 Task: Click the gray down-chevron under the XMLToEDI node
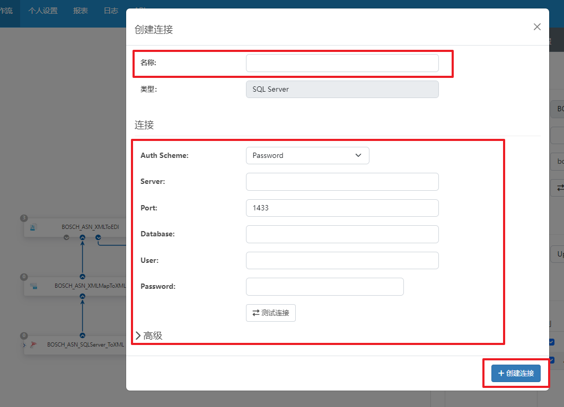tap(66, 238)
